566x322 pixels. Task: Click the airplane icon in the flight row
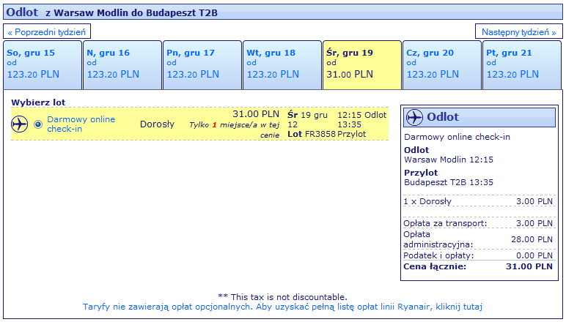tap(19, 124)
